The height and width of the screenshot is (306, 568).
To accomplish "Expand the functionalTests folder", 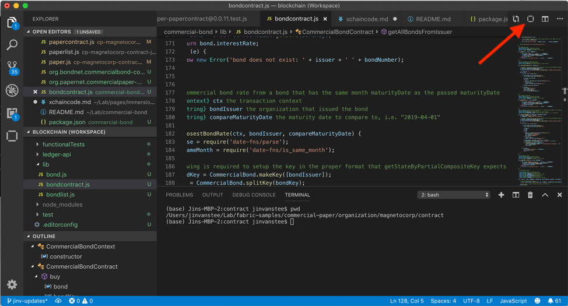I will point(37,145).
